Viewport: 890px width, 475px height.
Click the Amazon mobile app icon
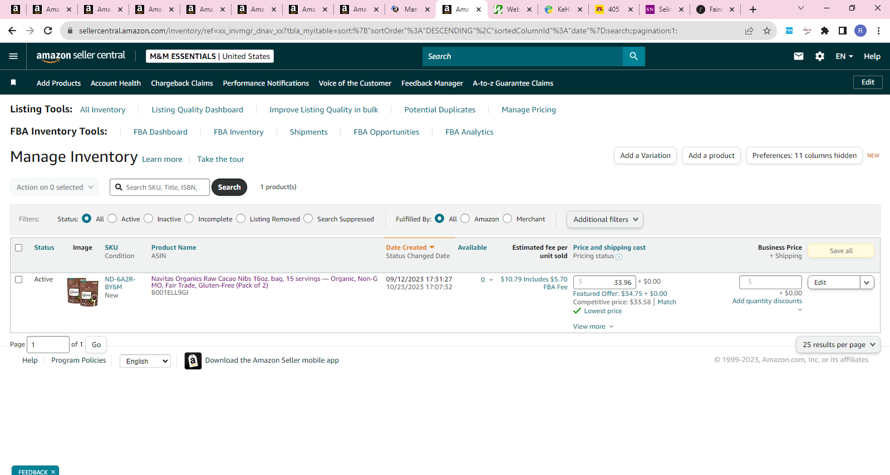point(193,361)
